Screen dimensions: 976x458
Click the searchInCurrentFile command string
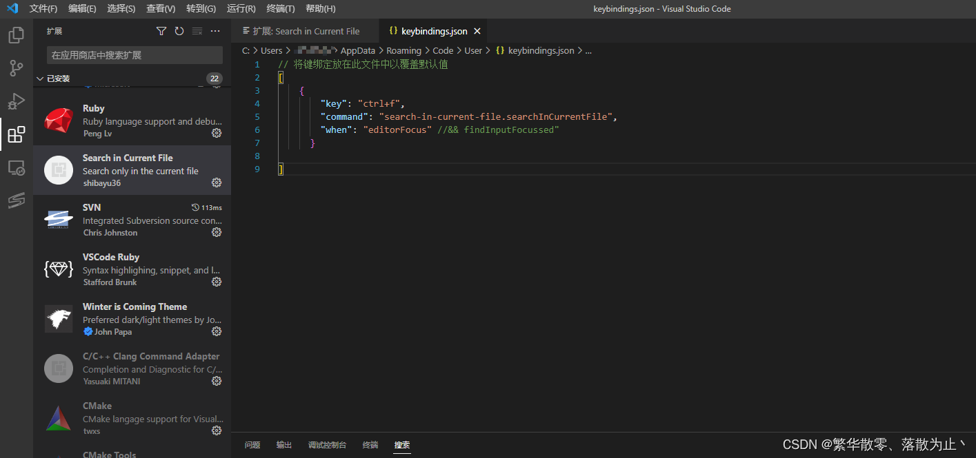495,116
